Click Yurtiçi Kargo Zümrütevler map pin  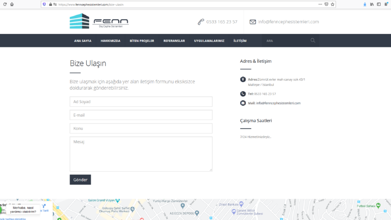(x=183, y=206)
